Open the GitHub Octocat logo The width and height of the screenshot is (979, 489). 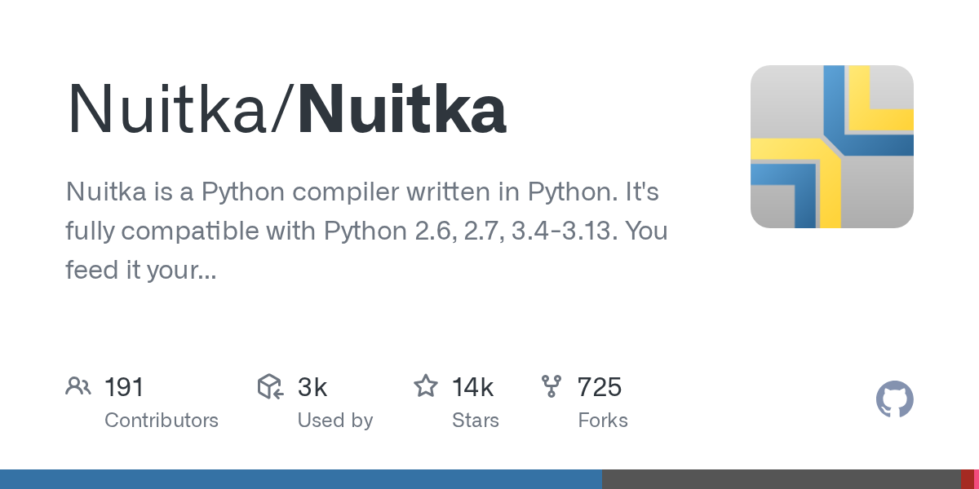point(894,399)
